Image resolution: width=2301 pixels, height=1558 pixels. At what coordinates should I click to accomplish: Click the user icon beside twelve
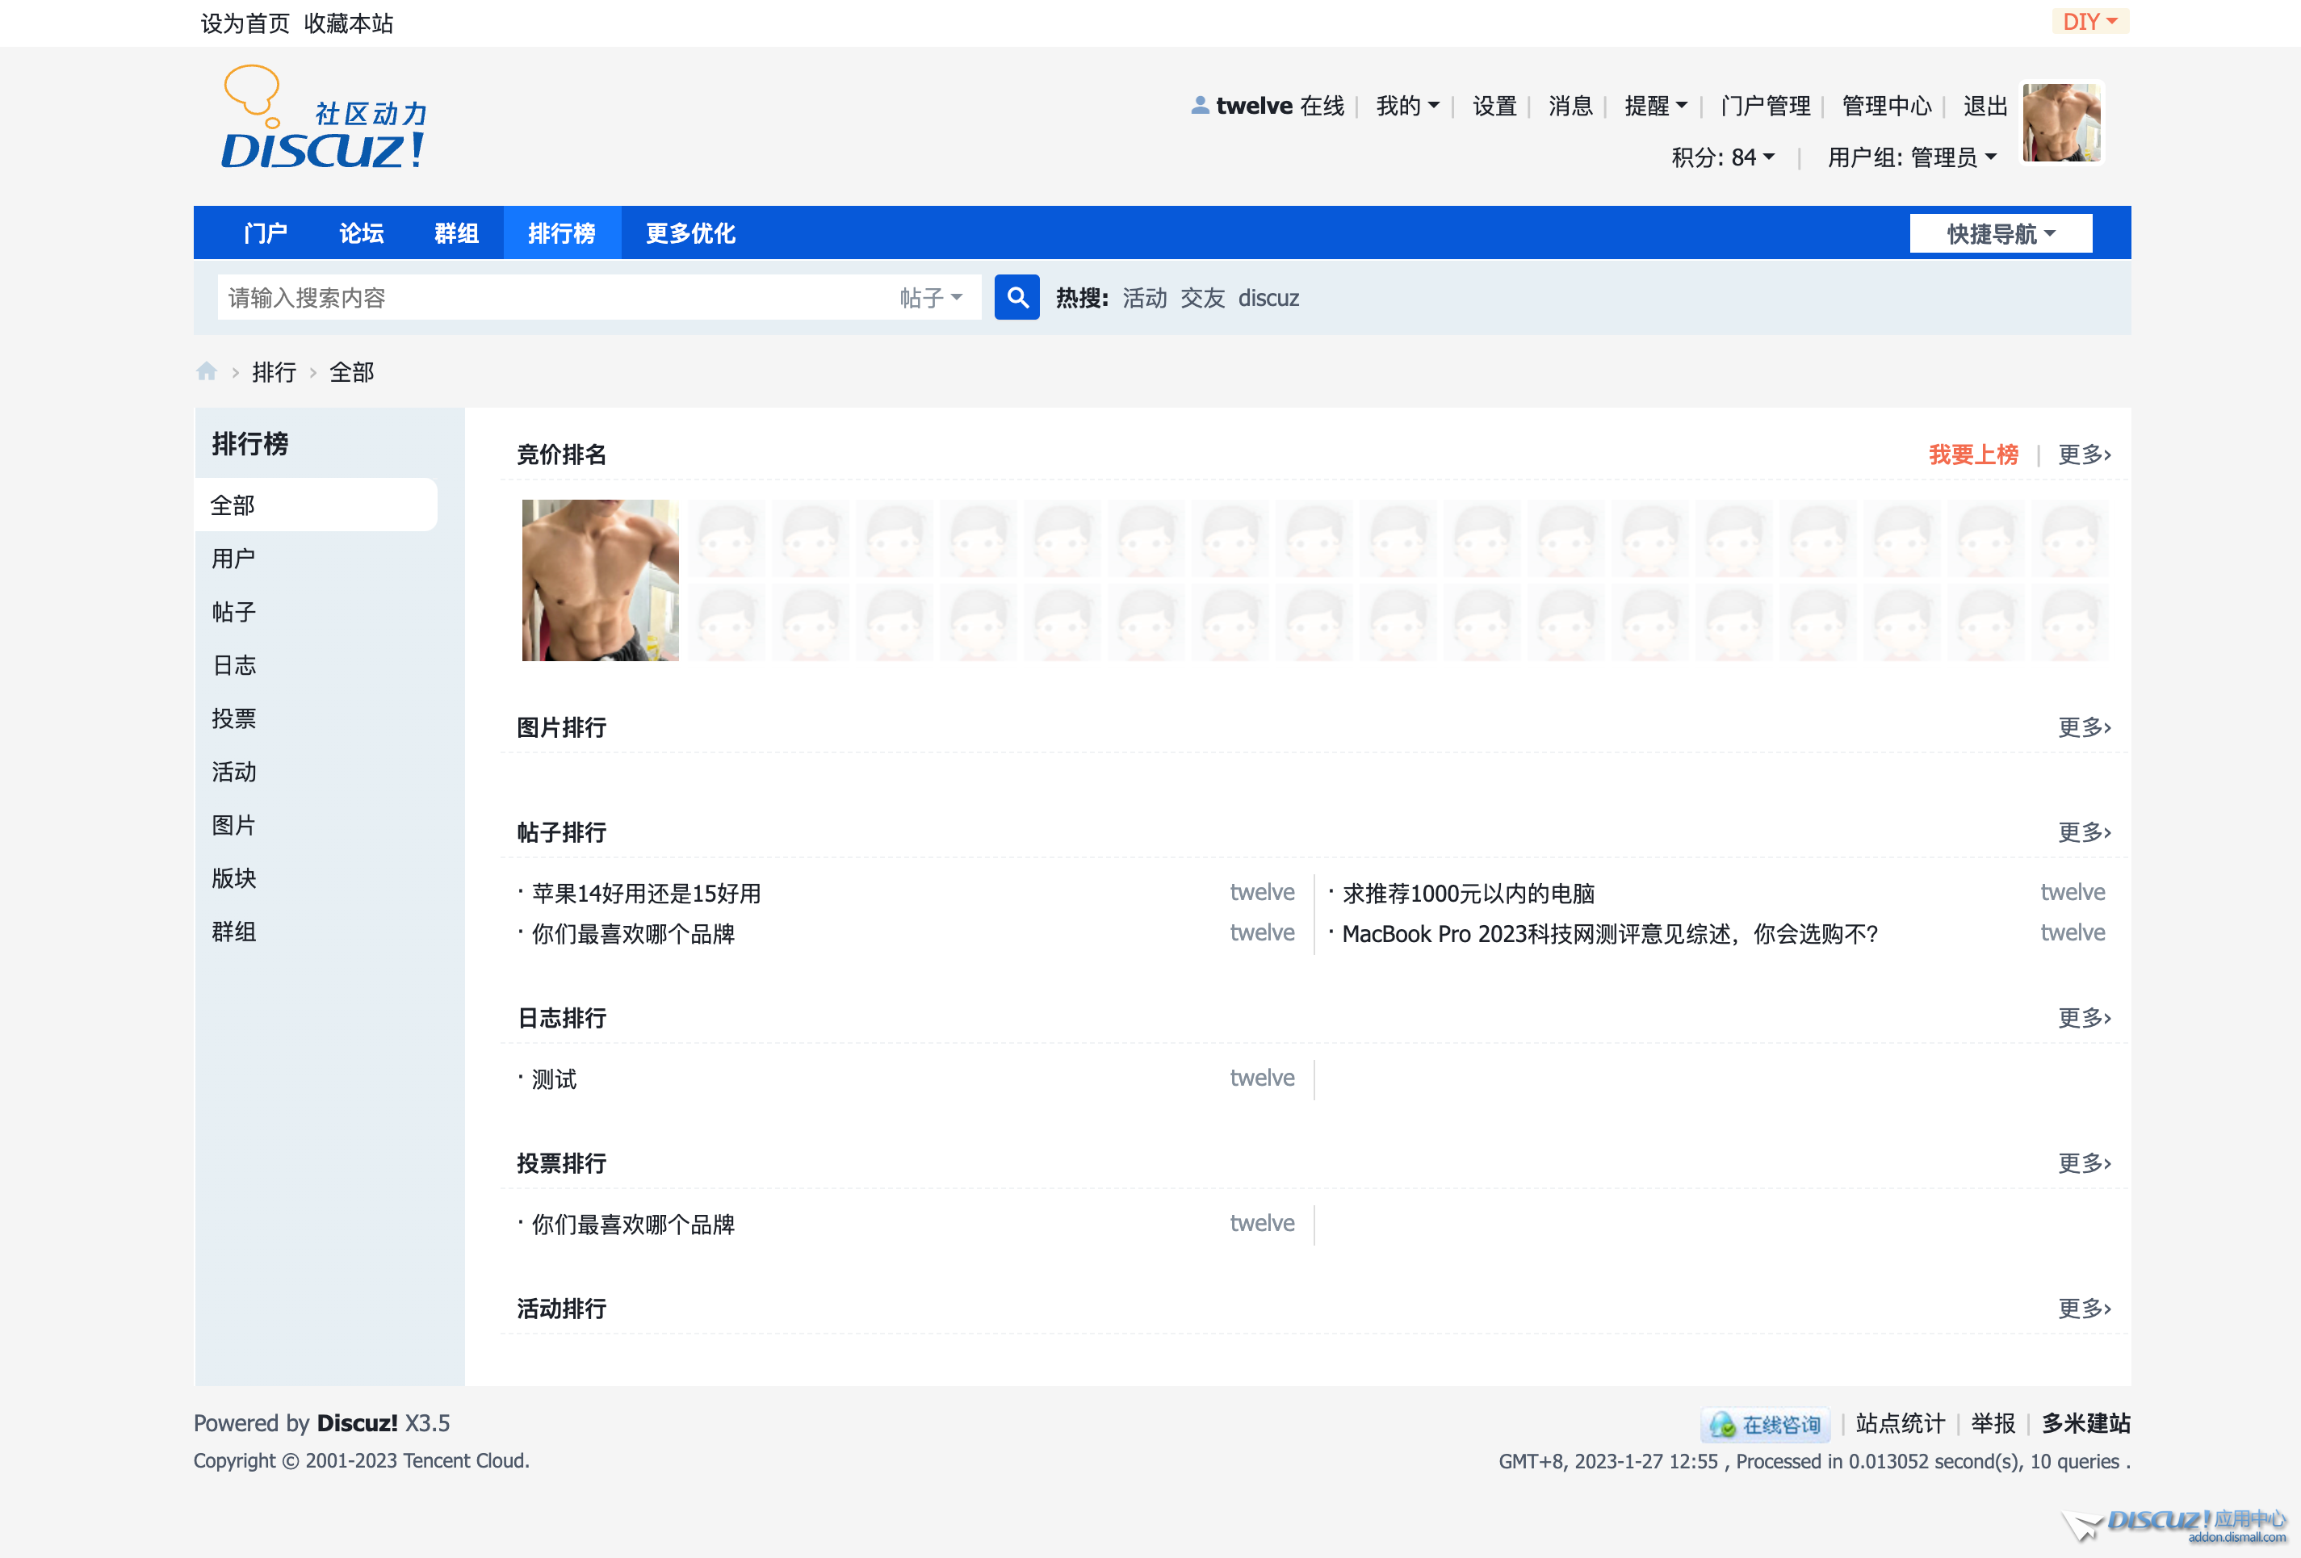[x=1199, y=105]
